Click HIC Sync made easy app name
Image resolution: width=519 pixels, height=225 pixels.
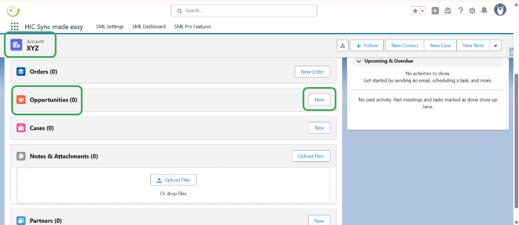pos(54,27)
